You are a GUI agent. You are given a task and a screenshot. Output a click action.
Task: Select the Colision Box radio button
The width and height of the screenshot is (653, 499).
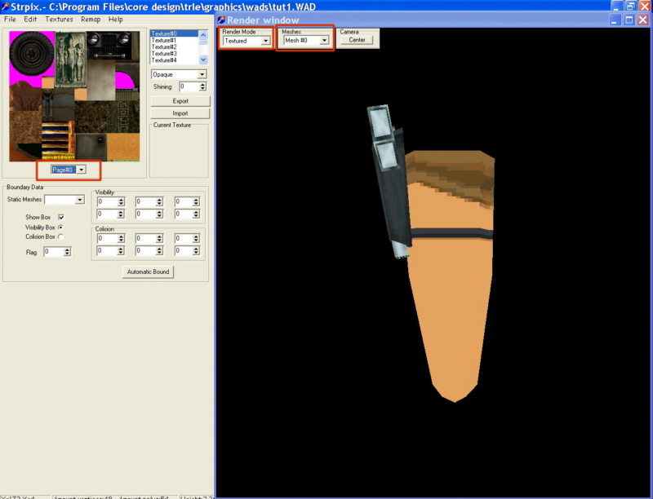pos(60,236)
